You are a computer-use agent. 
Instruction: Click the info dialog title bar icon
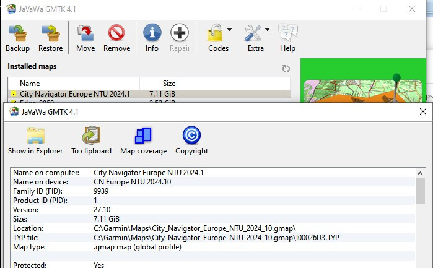(13, 112)
